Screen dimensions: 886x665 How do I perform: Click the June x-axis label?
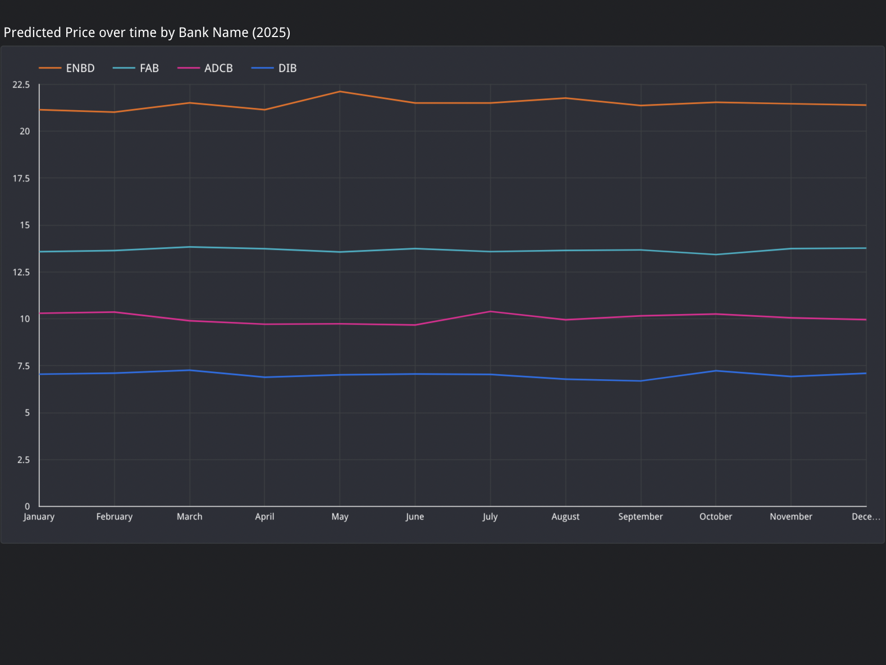point(415,517)
